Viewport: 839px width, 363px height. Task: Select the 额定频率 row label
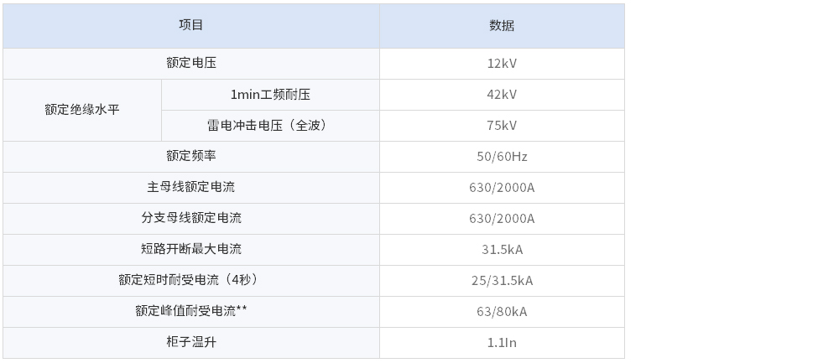coord(191,157)
